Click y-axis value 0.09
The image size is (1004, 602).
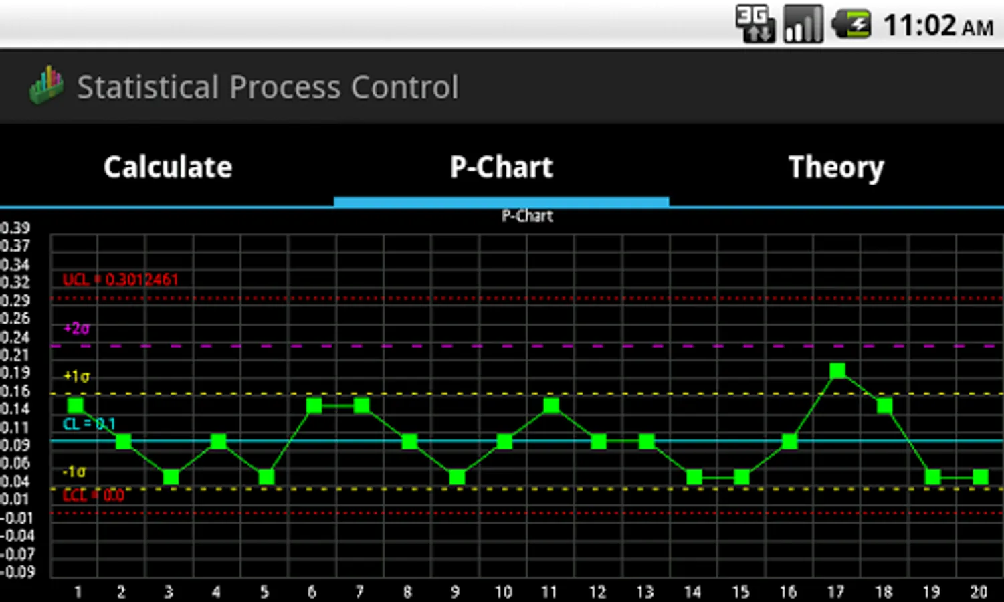15,445
